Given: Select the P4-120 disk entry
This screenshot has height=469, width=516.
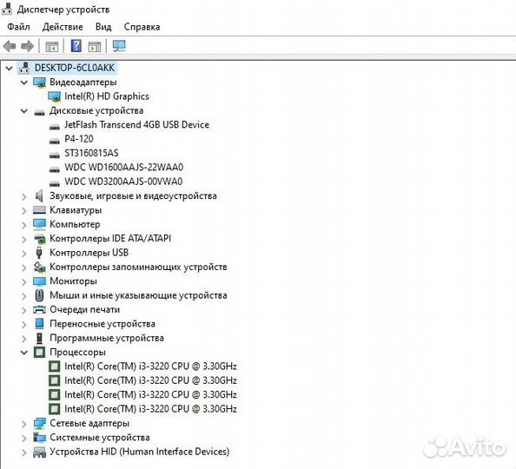Looking at the screenshot, I should 79,139.
